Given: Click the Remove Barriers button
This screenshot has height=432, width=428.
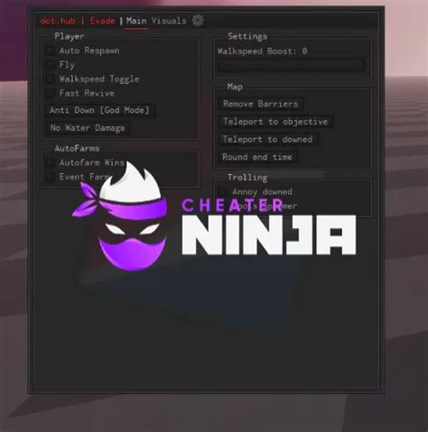Looking at the screenshot, I should coord(261,104).
